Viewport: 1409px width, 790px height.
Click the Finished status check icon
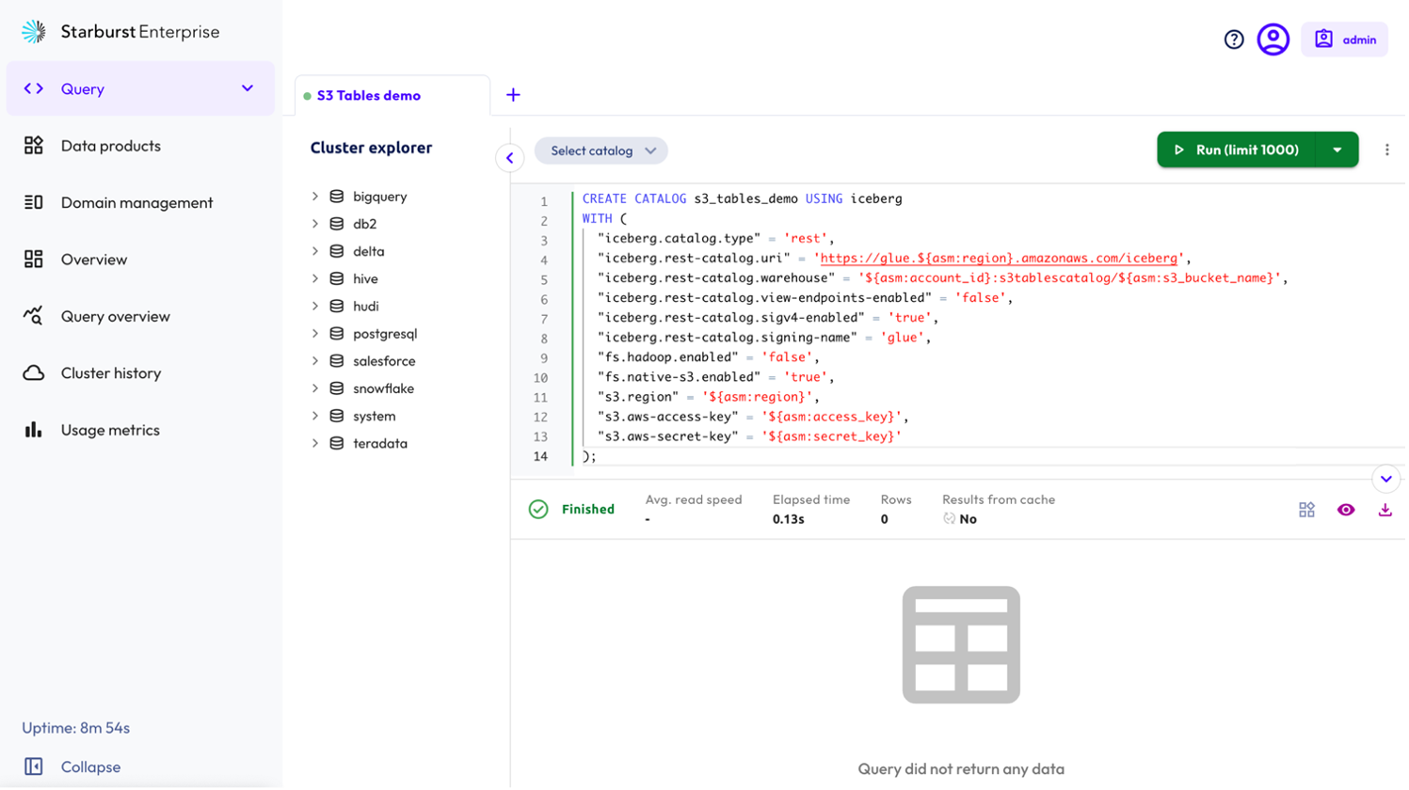tap(539, 511)
